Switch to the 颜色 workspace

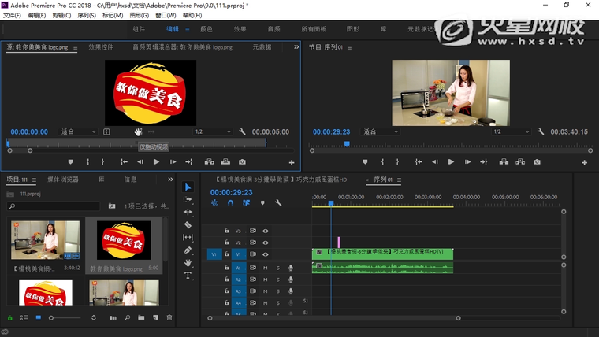point(206,29)
